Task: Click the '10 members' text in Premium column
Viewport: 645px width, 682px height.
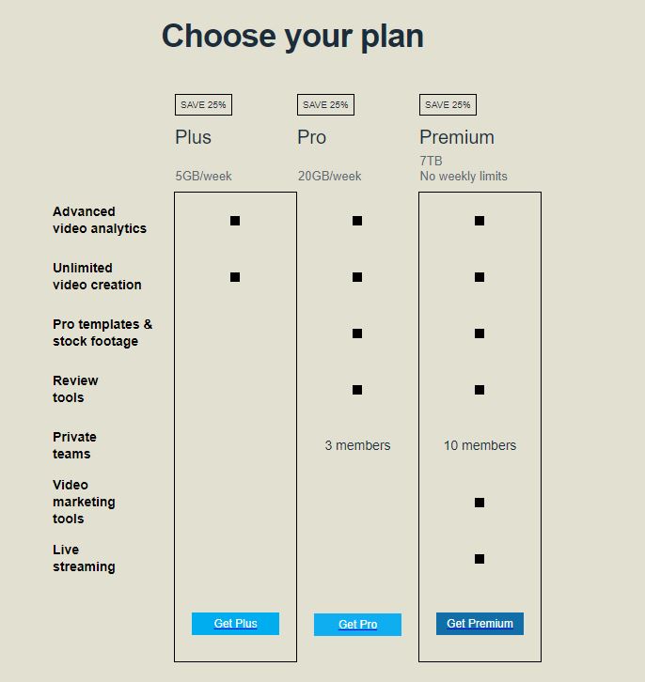Action: point(480,445)
